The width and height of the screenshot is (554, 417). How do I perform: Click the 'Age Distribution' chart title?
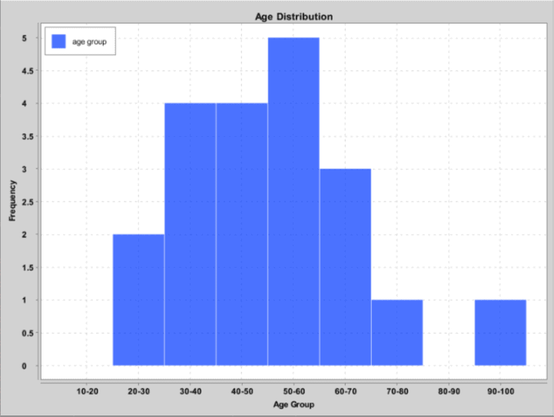coord(294,17)
